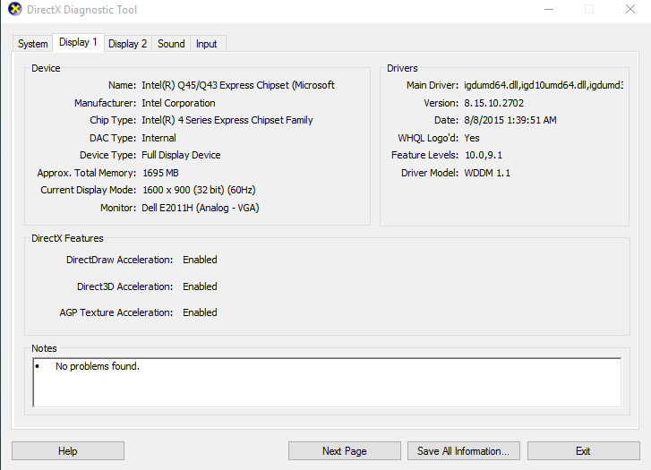Viewport: 651px width, 470px height.
Task: Click the DAC Type value Internal
Action: (158, 138)
